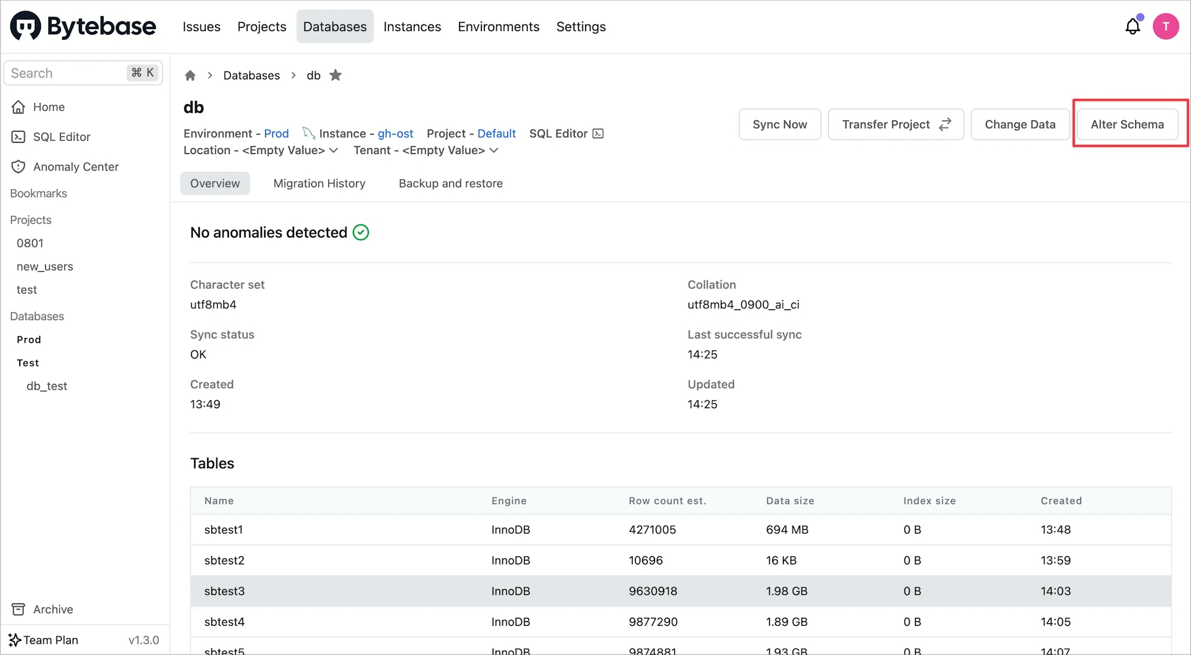Open project 0801 in sidebar
Screen dimensions: 1191x655
click(x=30, y=243)
